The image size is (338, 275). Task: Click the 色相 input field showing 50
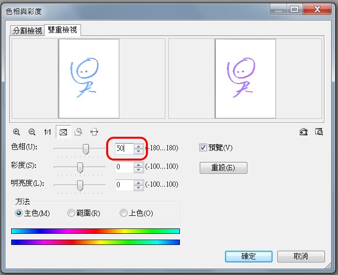pos(124,148)
